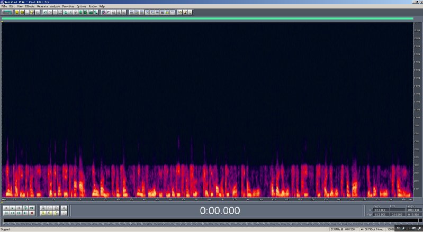This screenshot has width=423, height=232.
Task: Open the Options menu
Action: pyautogui.click(x=81, y=6)
